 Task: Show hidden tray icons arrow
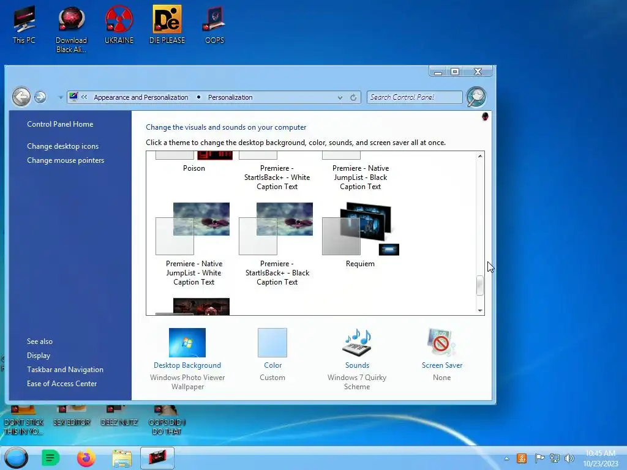(506, 458)
